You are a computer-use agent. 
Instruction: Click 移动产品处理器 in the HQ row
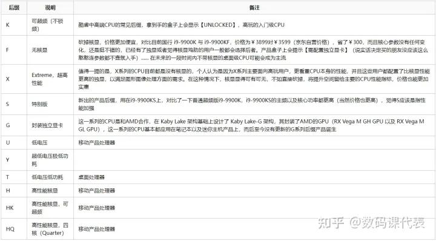coord(96,229)
